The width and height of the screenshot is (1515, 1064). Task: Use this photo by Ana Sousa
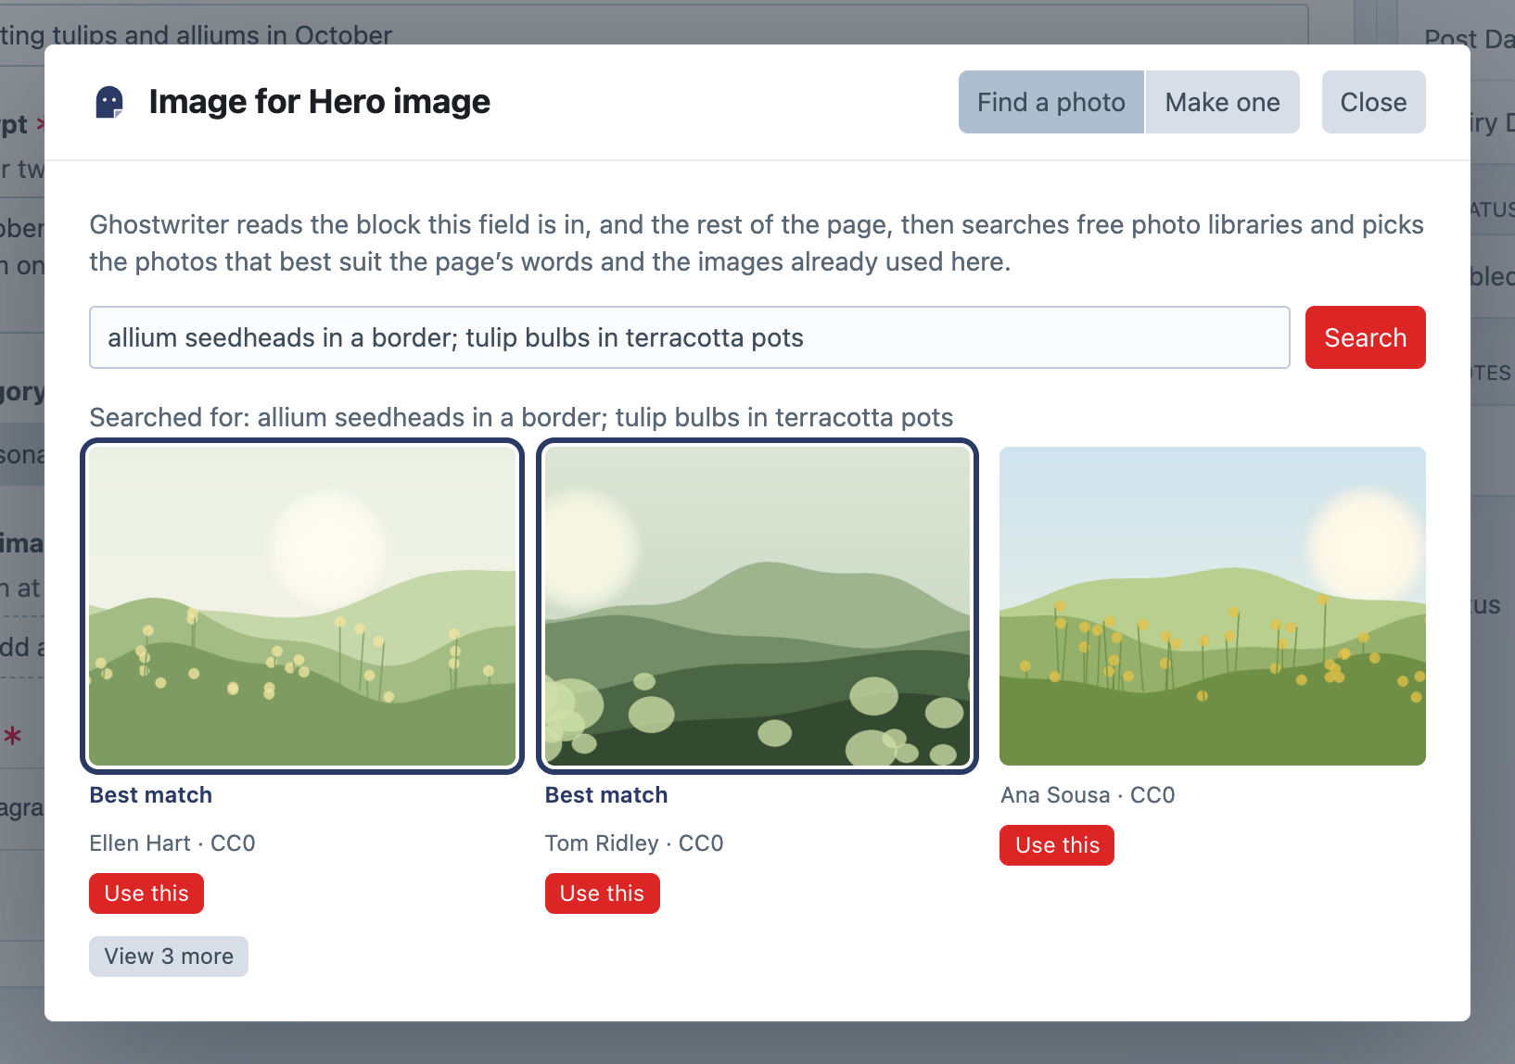(1057, 845)
